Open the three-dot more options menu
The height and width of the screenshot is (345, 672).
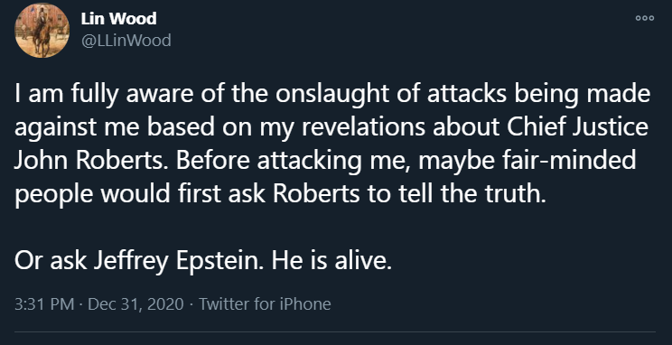645,18
